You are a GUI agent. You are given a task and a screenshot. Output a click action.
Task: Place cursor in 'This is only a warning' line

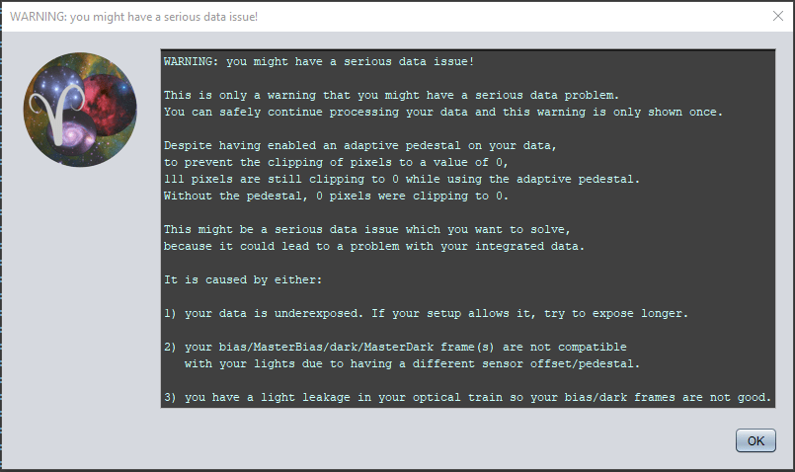click(391, 96)
